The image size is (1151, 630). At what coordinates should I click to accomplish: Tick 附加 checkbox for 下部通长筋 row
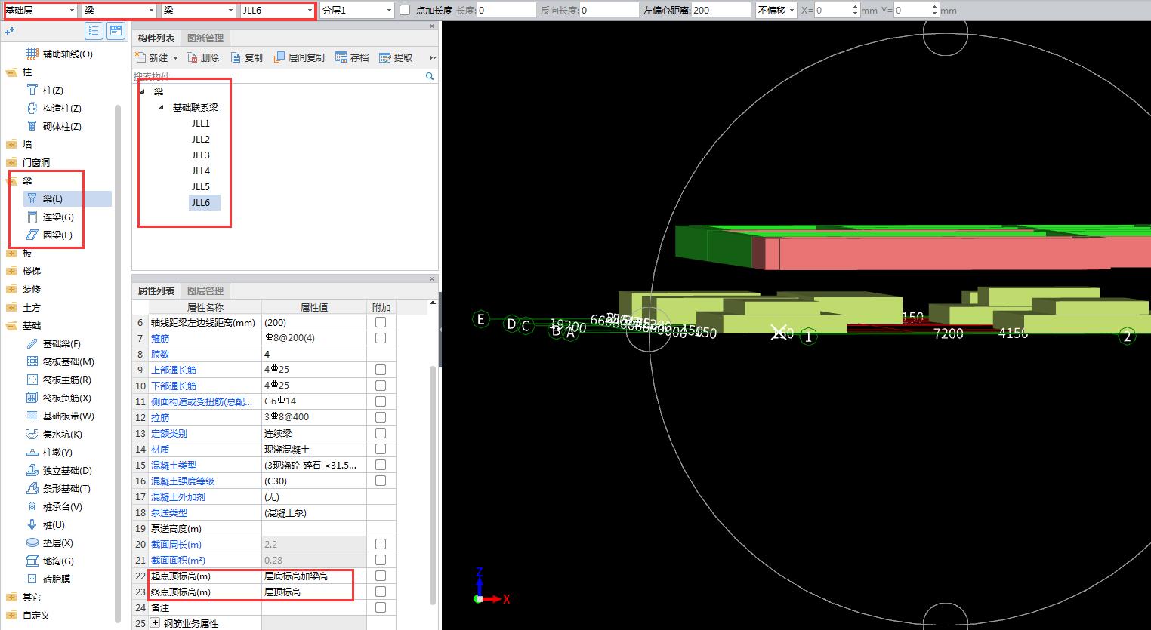381,386
